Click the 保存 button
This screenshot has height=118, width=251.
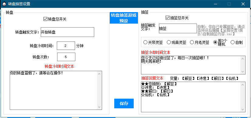(x=124, y=103)
